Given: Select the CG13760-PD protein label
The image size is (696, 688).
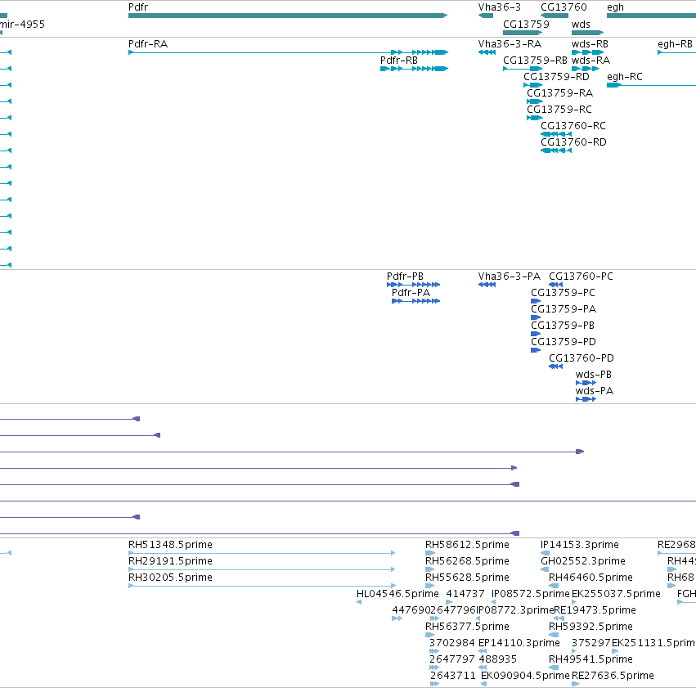Looking at the screenshot, I should click(x=581, y=358).
